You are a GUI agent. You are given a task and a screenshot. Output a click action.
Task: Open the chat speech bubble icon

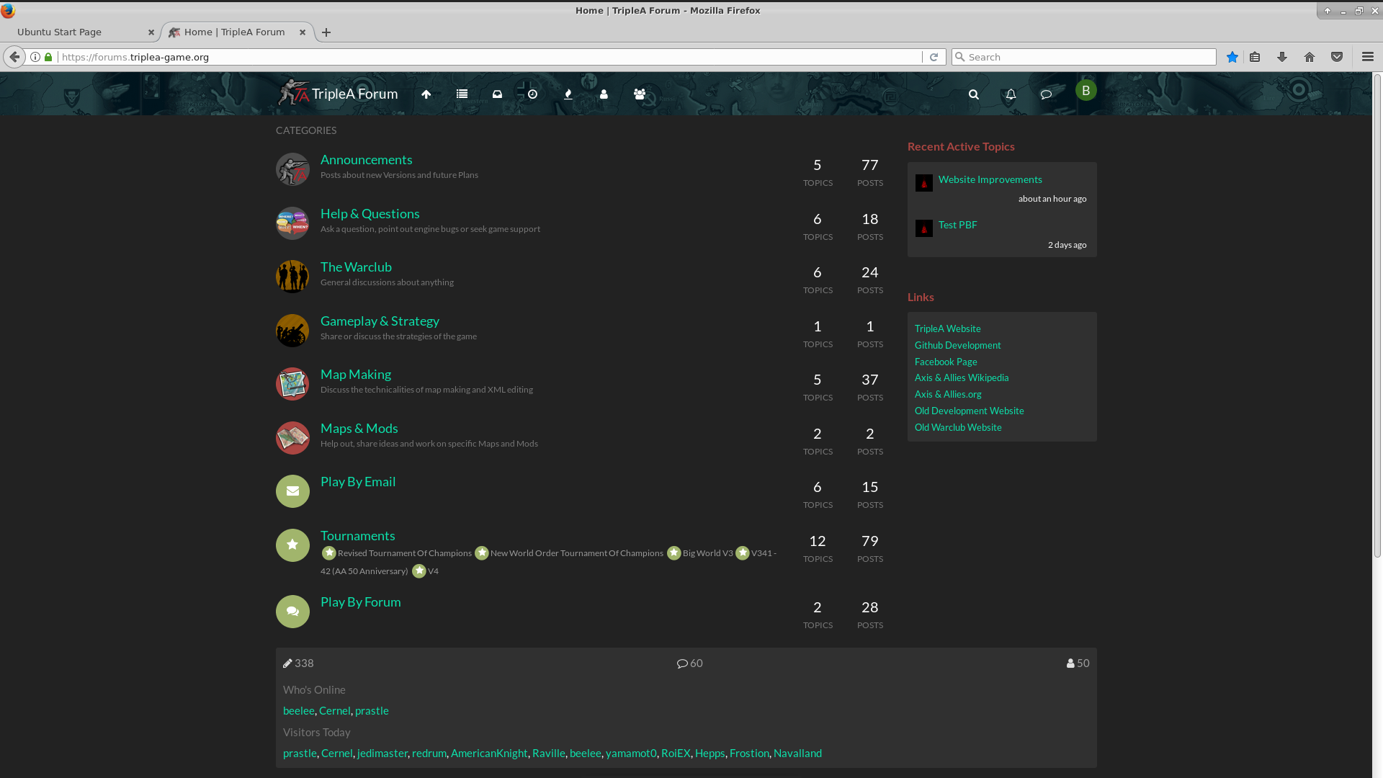click(x=1046, y=94)
